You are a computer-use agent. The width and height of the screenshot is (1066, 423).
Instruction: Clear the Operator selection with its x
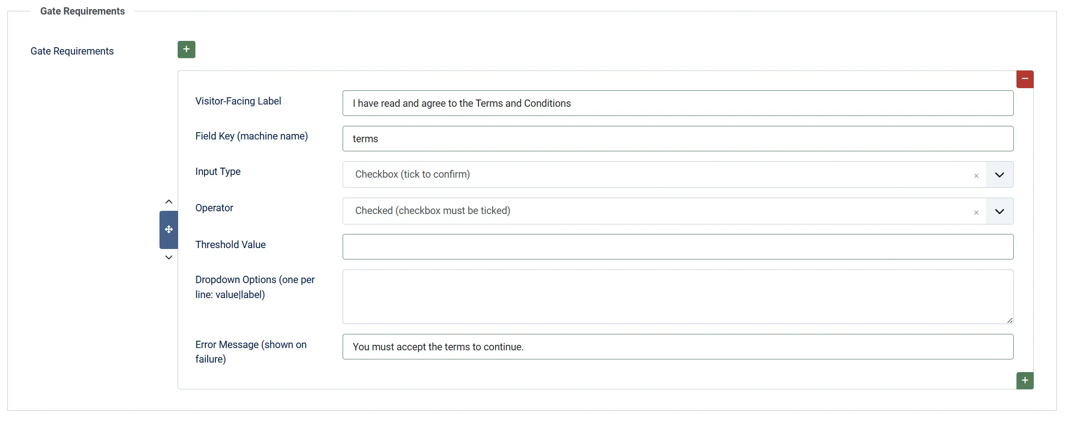click(976, 213)
